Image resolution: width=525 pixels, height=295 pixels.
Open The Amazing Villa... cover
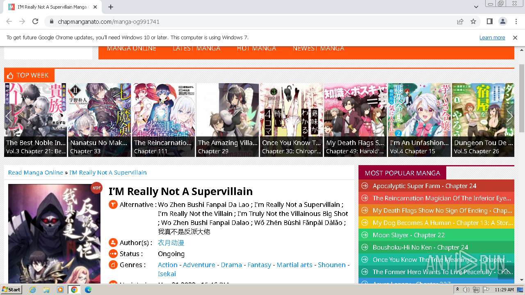(227, 120)
